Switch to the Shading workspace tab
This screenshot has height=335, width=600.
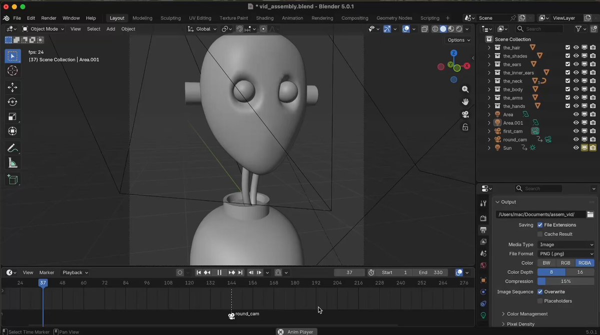click(265, 18)
